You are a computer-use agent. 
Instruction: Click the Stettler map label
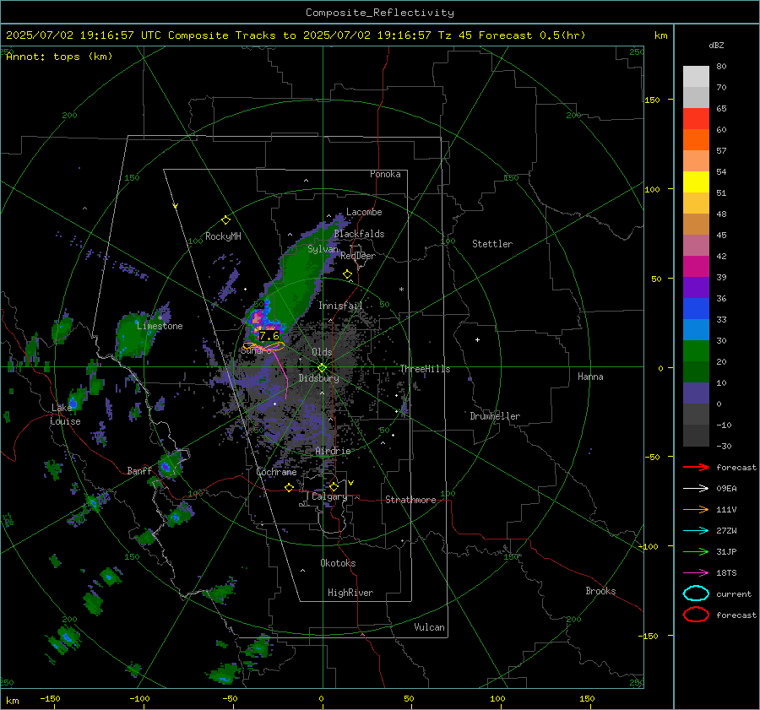coord(492,244)
